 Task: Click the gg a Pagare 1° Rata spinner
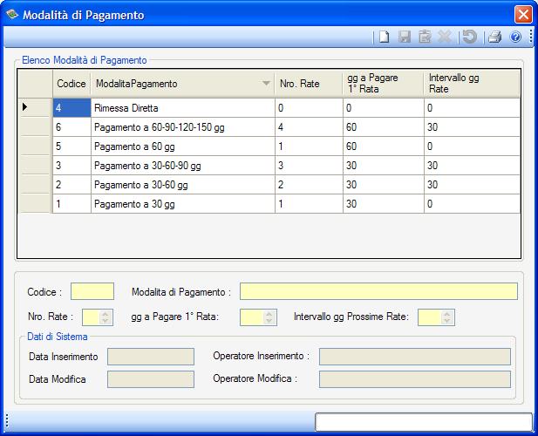point(270,317)
